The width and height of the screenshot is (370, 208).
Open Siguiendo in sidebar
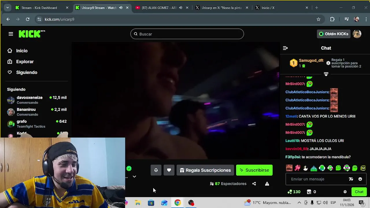click(23, 73)
